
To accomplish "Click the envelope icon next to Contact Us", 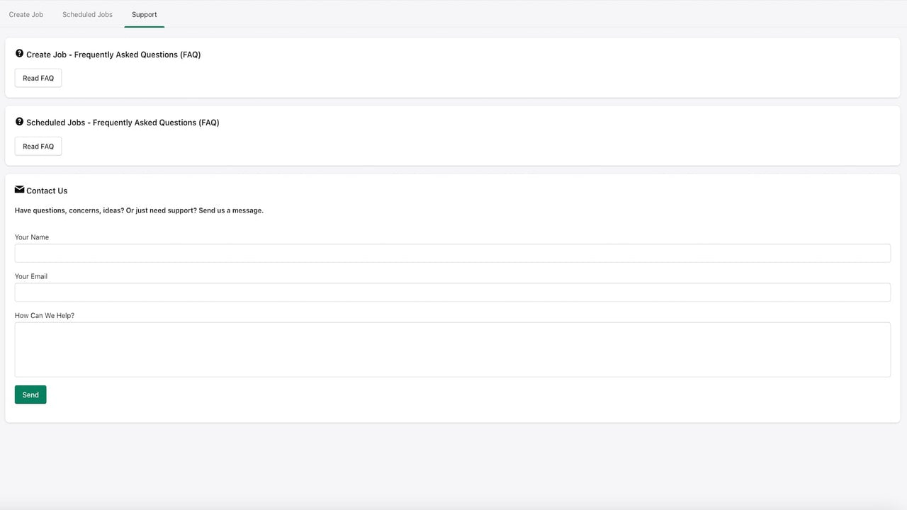I will 19,189.
